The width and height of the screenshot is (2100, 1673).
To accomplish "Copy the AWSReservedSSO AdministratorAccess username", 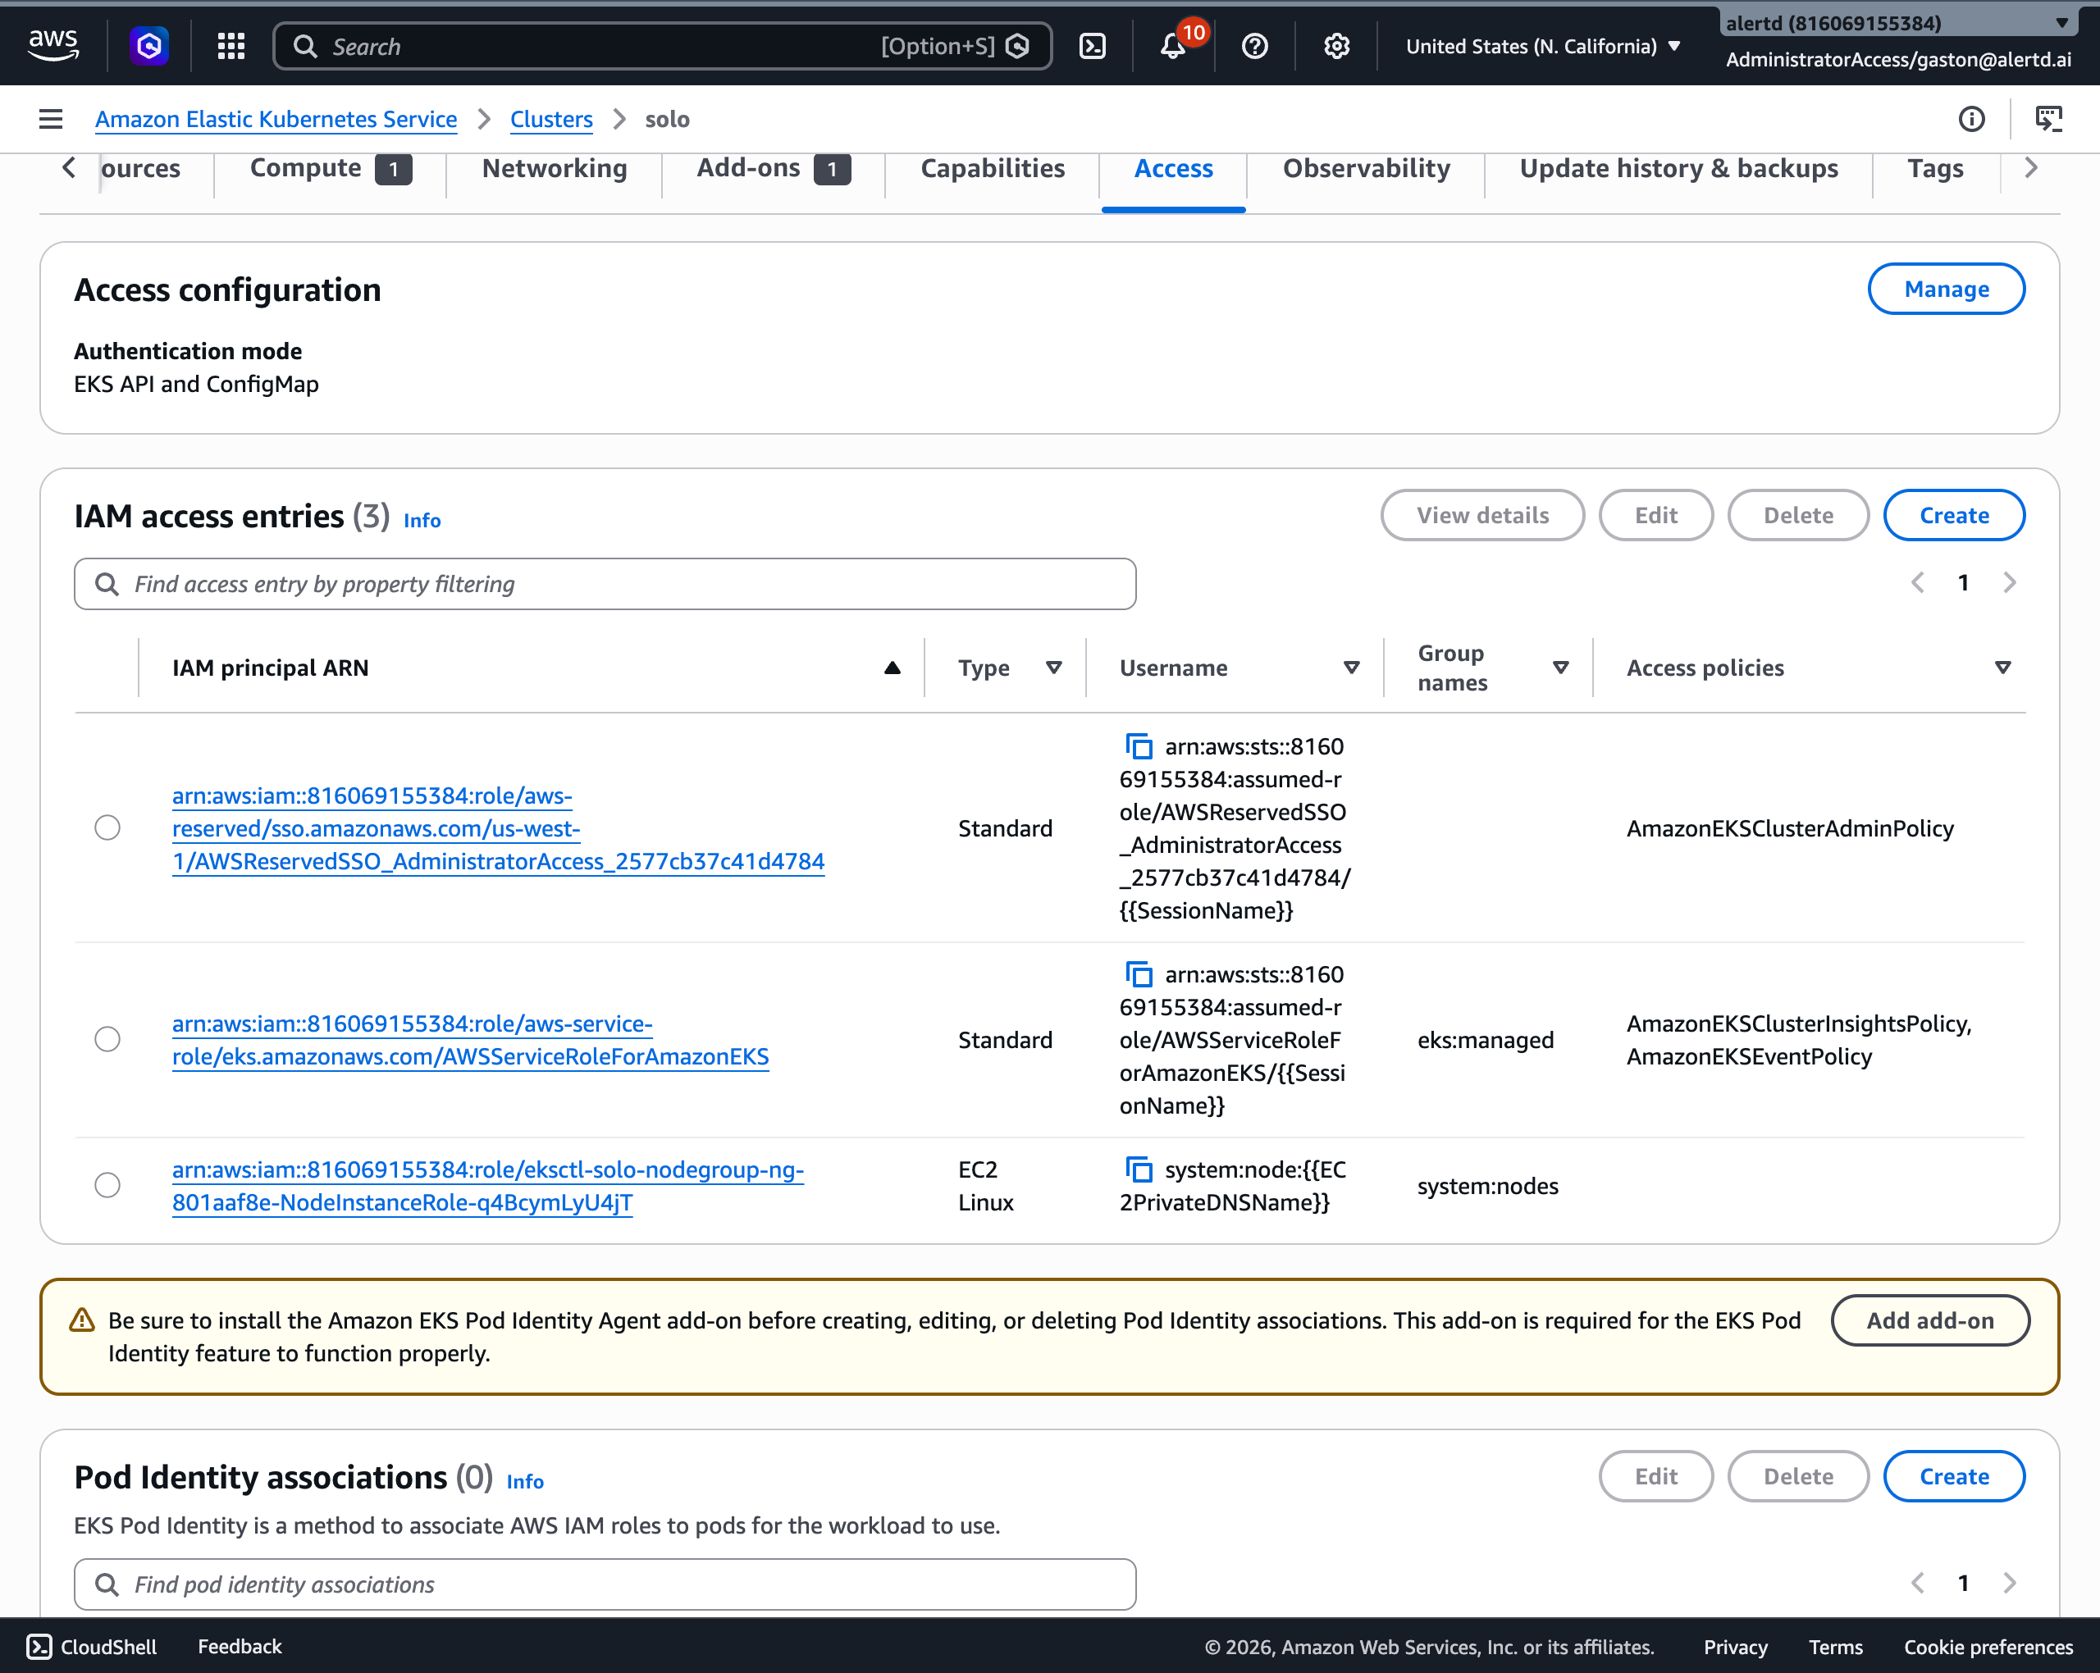I will (1139, 746).
